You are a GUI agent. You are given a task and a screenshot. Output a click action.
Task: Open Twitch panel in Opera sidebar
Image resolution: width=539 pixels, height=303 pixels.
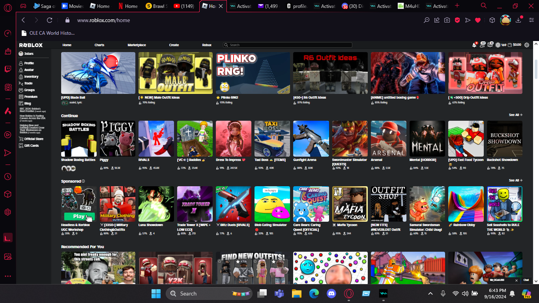coord(7,69)
